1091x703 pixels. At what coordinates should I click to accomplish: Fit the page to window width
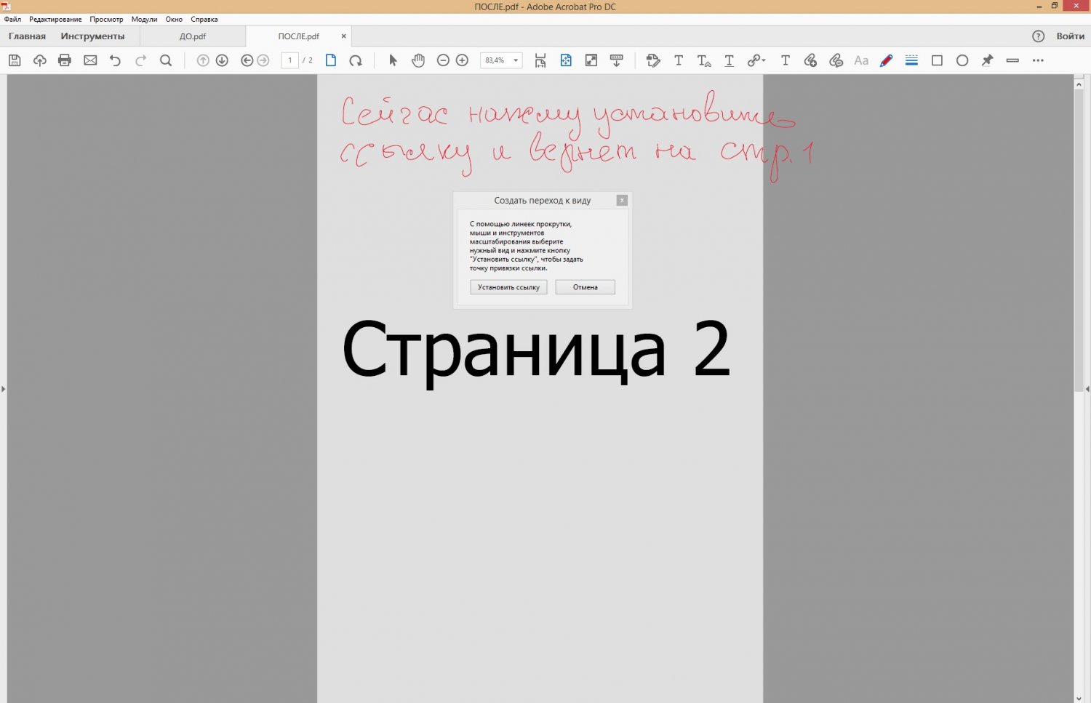click(540, 60)
